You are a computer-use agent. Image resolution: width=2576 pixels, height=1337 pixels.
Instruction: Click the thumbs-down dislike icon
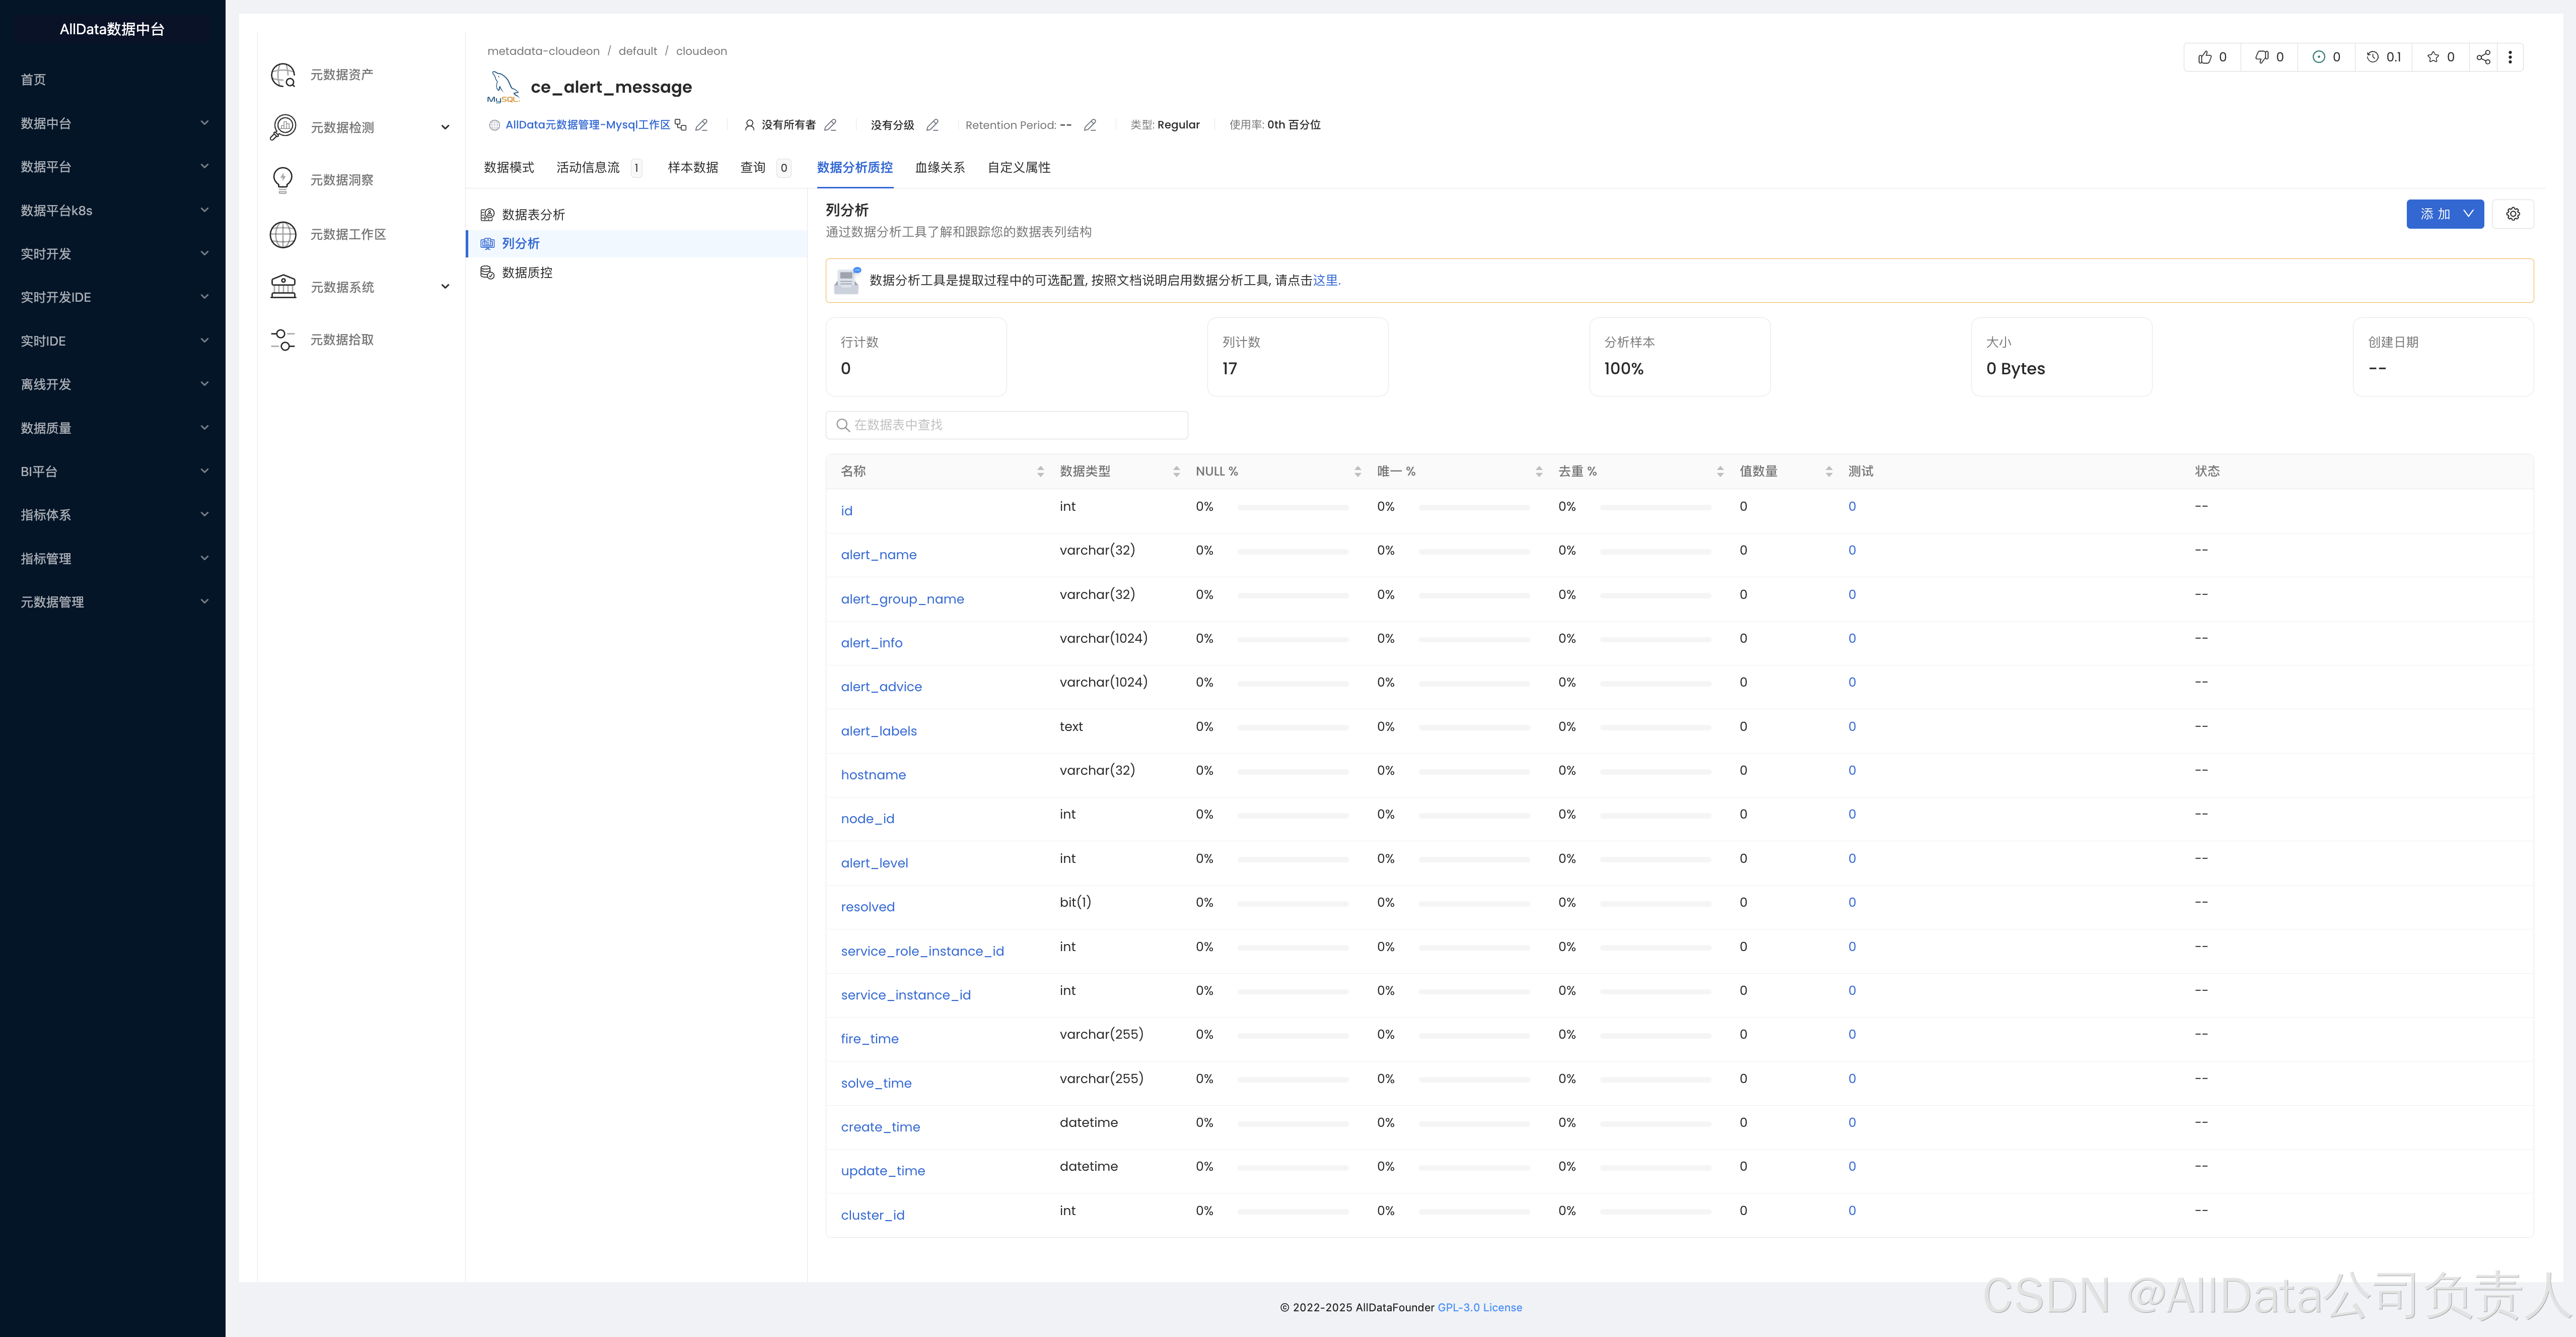(2261, 57)
